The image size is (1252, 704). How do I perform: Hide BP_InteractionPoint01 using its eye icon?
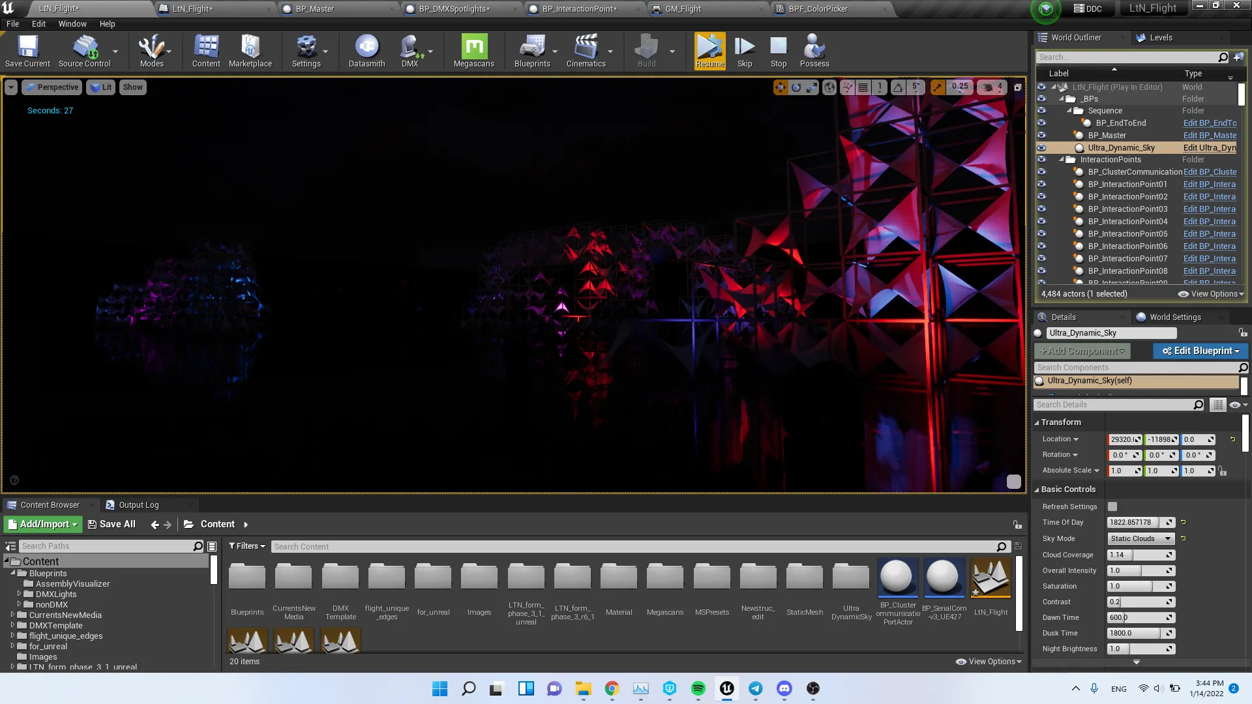click(x=1041, y=184)
